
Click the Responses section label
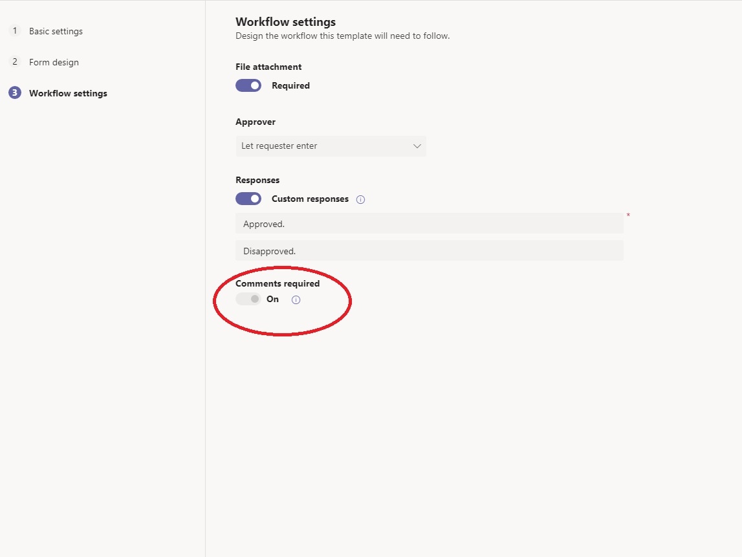click(x=257, y=180)
